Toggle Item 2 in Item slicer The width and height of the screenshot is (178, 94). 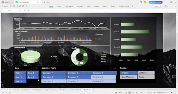point(33,73)
